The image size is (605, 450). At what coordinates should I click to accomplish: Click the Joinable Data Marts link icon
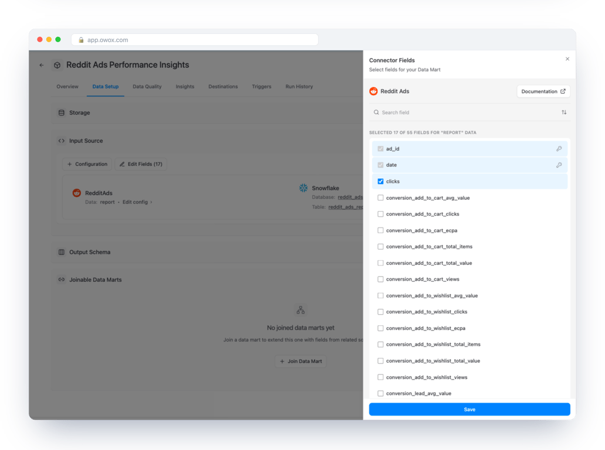62,279
